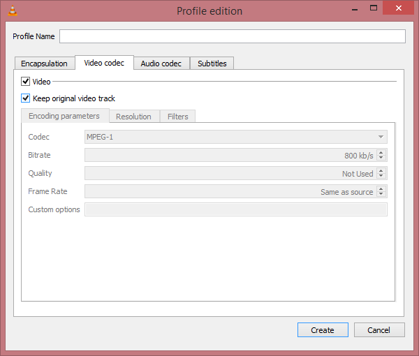The height and width of the screenshot is (356, 419).
Task: Click the Frame Rate down arrow
Action: pos(381,195)
